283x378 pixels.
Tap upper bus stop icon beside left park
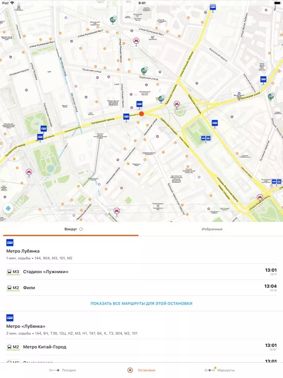click(44, 129)
